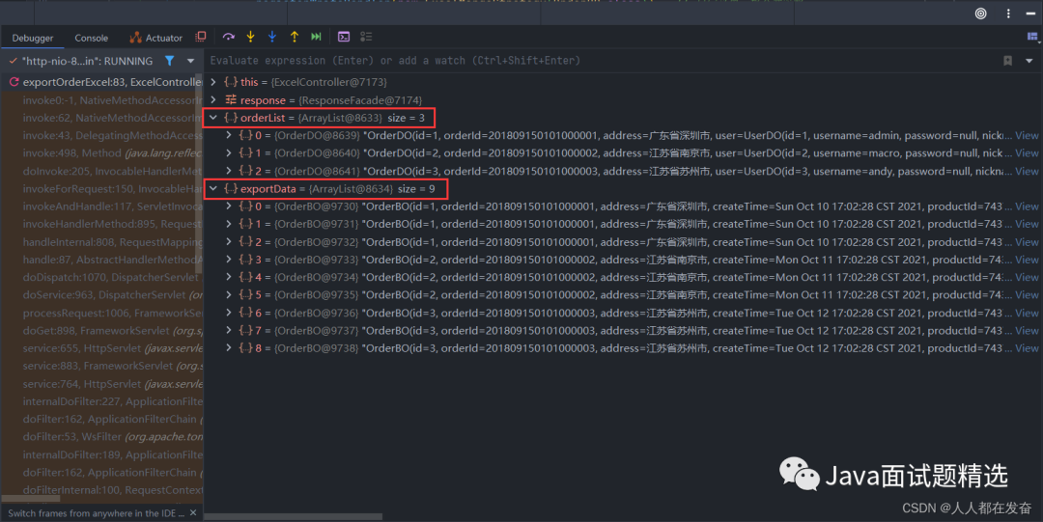Click the Step Over debugger icon
The width and height of the screenshot is (1043, 522).
point(229,37)
